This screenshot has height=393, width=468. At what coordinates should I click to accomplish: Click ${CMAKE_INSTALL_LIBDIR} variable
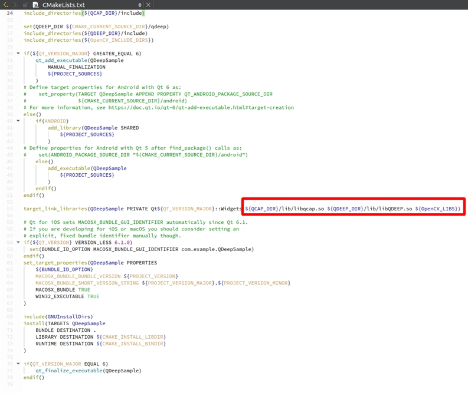(131, 337)
